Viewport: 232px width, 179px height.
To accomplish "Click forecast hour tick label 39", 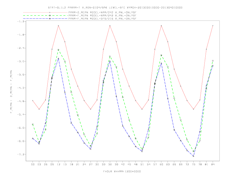I will [116, 164].
